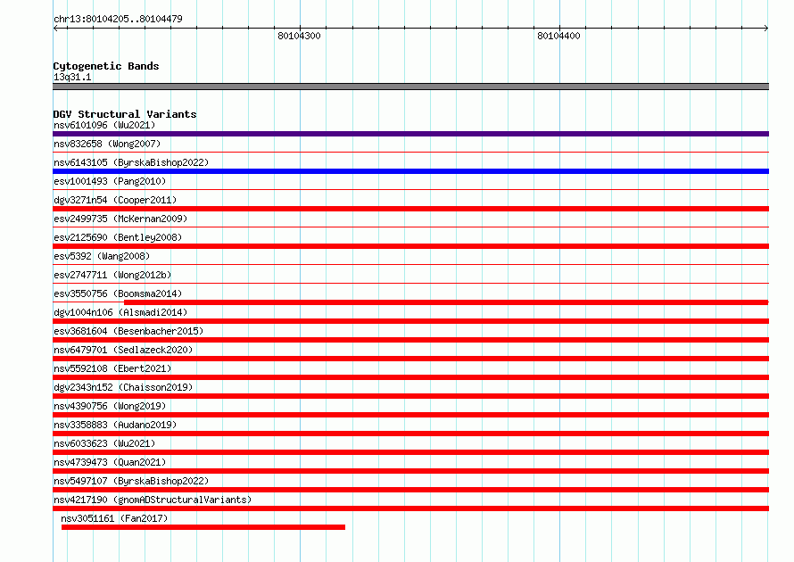Click the thin red line under nsv832658
Image resolution: width=794 pixels, height=562 pixels.
(x=410, y=152)
